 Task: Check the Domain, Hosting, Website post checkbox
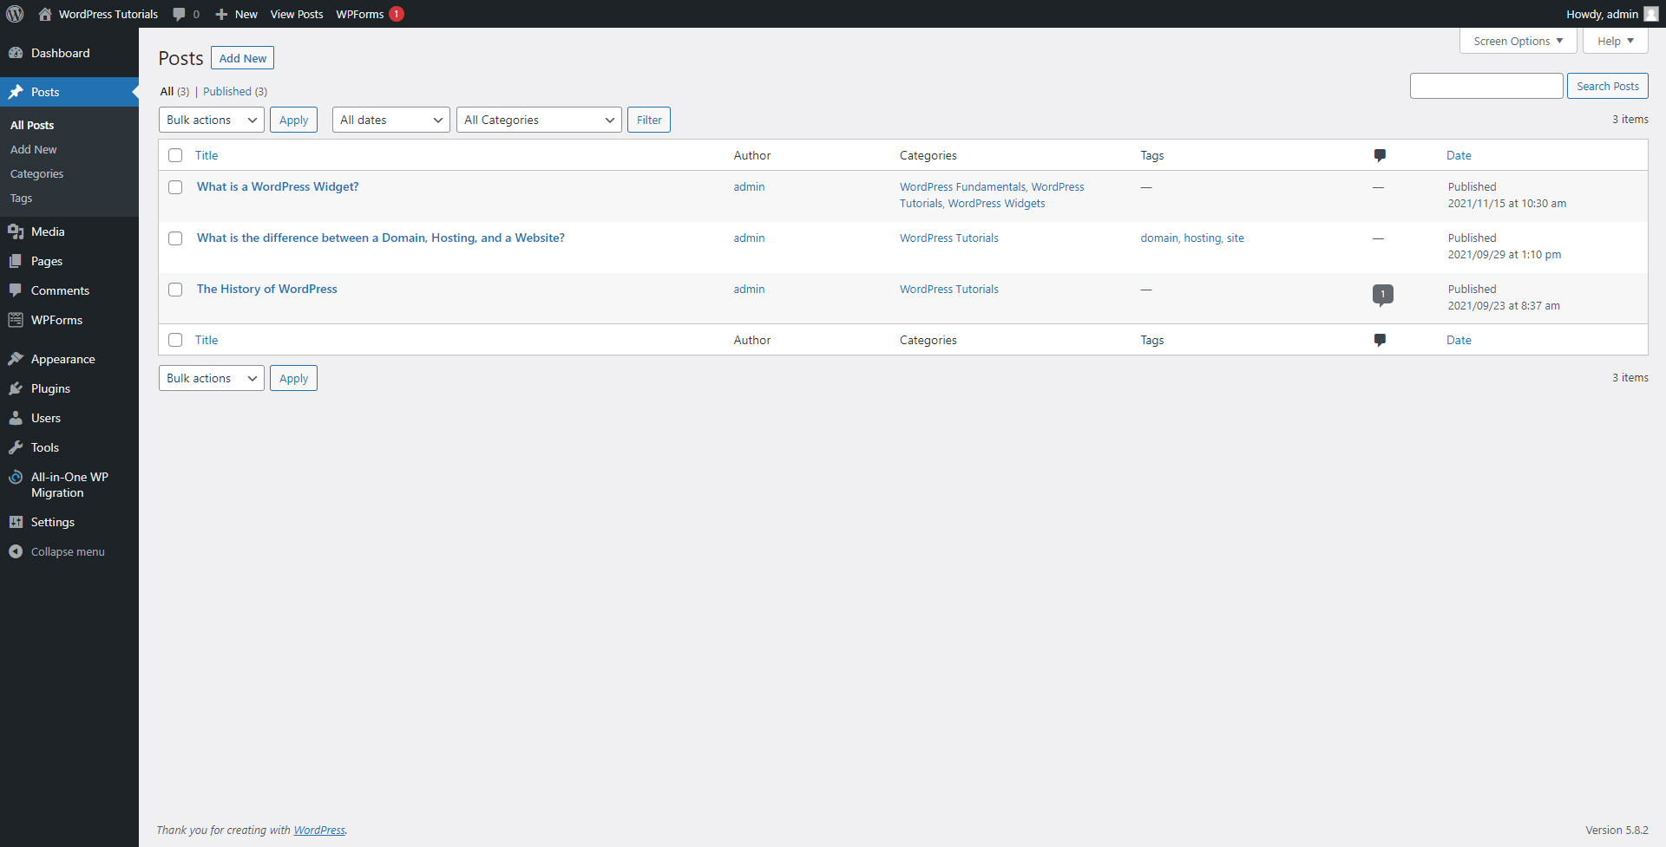175,238
